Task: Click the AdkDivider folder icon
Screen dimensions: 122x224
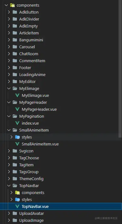Action: (15, 19)
